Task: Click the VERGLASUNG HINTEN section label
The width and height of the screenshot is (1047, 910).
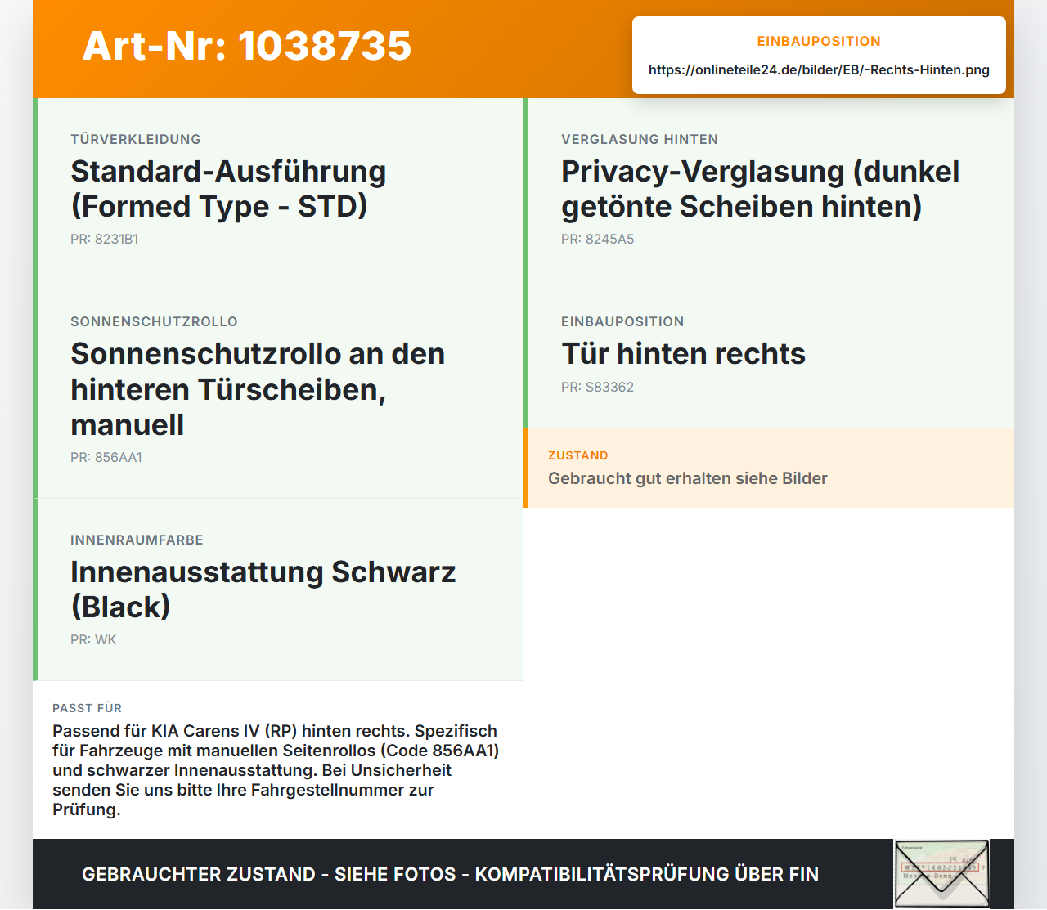Action: (640, 139)
